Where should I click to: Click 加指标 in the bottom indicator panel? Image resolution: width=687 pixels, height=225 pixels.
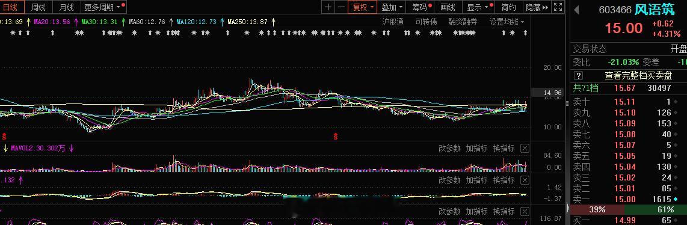tap(476, 211)
